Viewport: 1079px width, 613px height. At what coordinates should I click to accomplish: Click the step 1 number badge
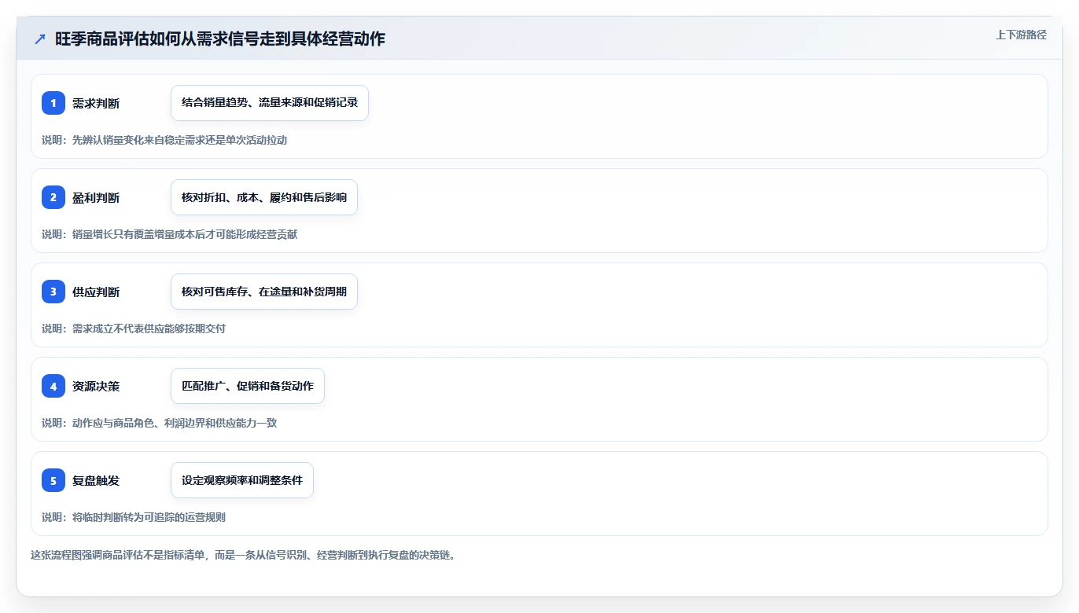[x=53, y=103]
